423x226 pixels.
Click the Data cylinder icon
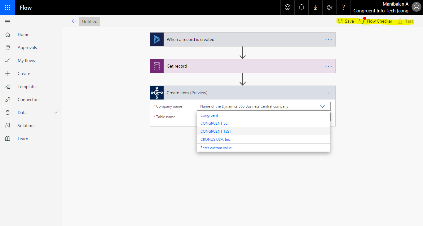point(8,113)
